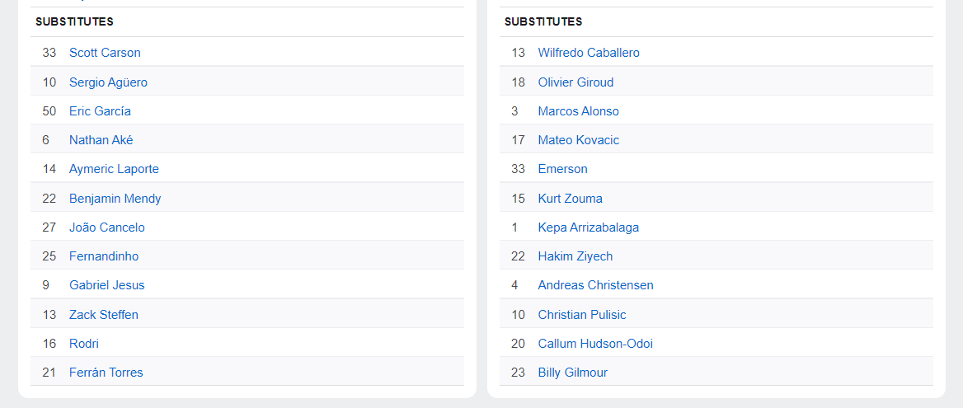Open Hakim Ziyech's player link
The height and width of the screenshot is (408, 963).
point(575,256)
